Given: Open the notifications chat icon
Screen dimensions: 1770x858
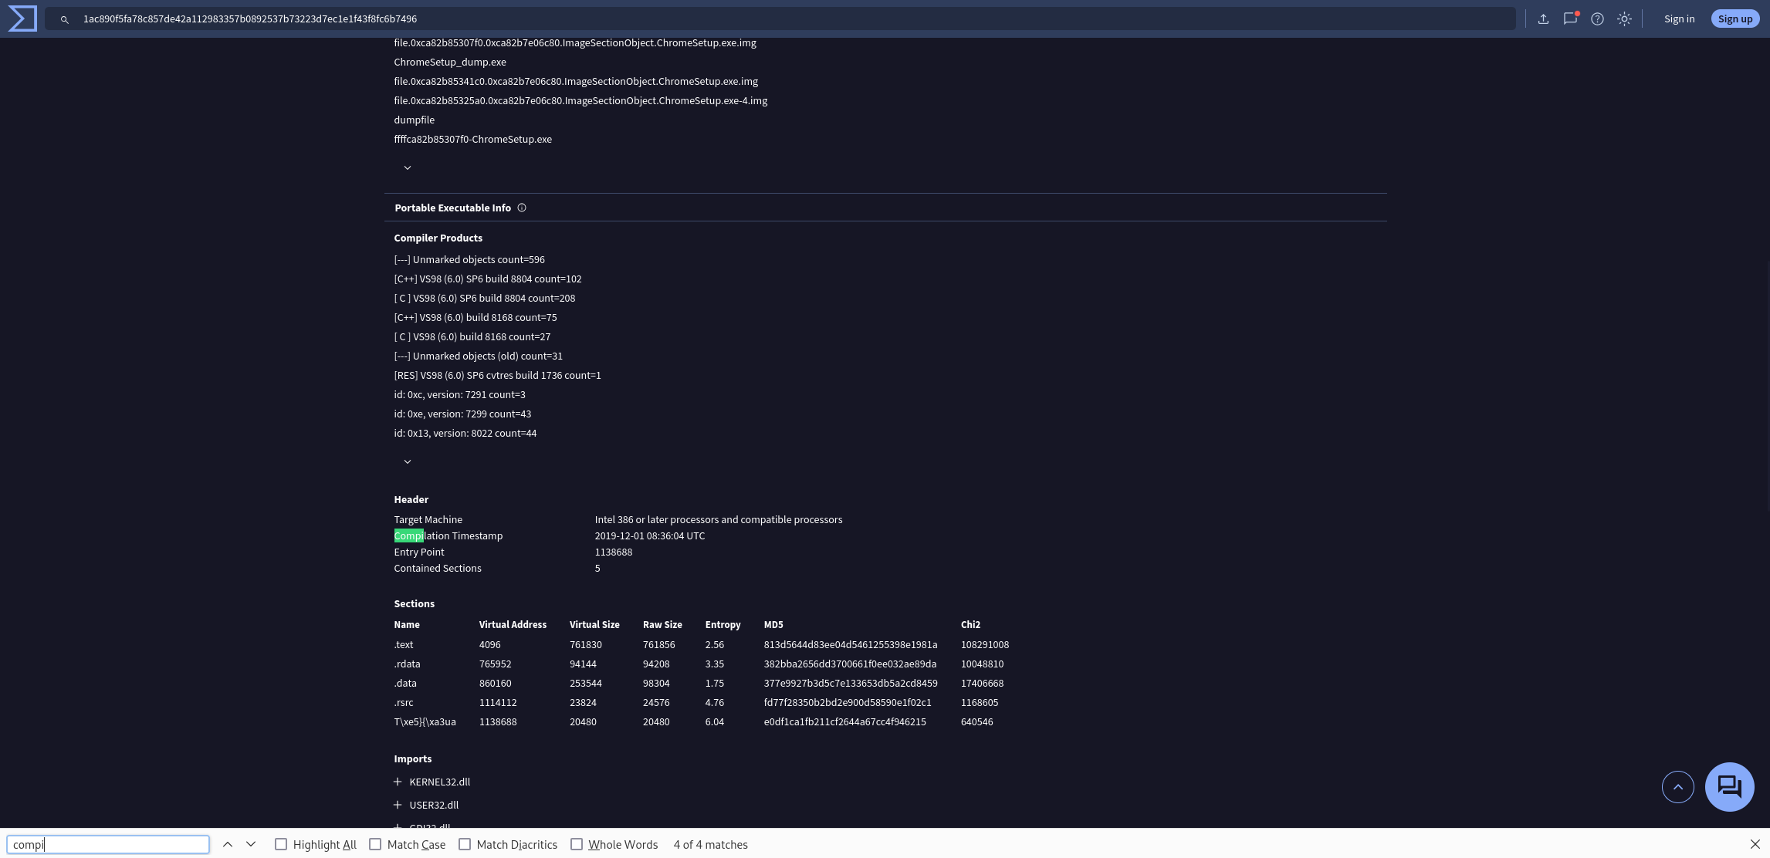Looking at the screenshot, I should 1570,19.
